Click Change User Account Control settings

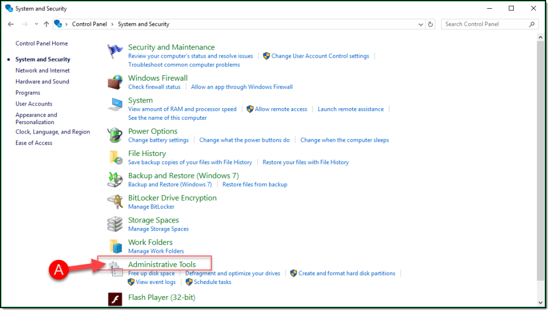pyautogui.click(x=320, y=56)
